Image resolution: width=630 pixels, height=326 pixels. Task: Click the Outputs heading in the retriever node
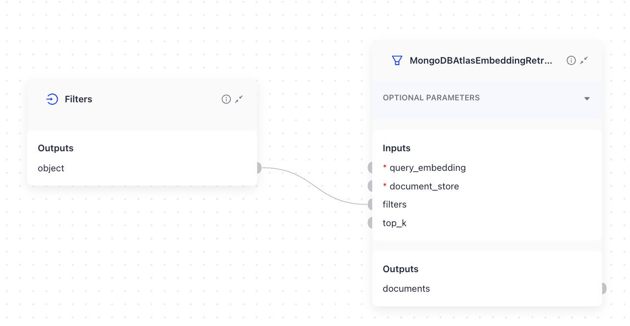click(401, 269)
